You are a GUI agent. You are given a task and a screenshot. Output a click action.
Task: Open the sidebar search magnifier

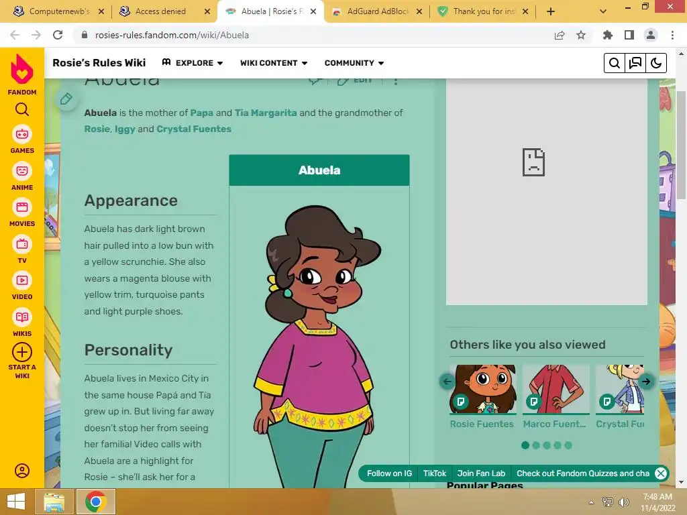coord(22,109)
